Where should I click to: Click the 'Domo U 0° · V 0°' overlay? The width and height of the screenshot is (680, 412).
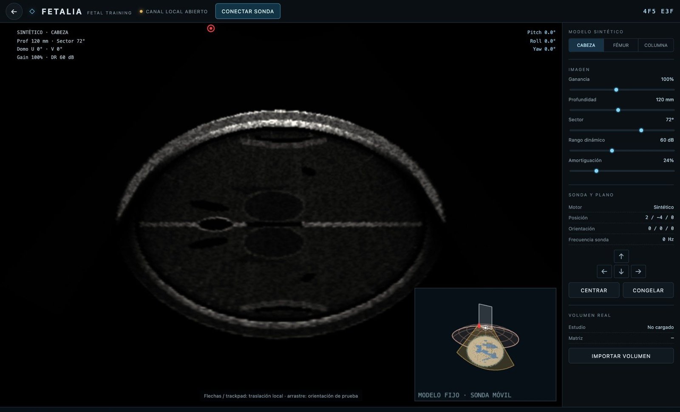pyautogui.click(x=40, y=49)
